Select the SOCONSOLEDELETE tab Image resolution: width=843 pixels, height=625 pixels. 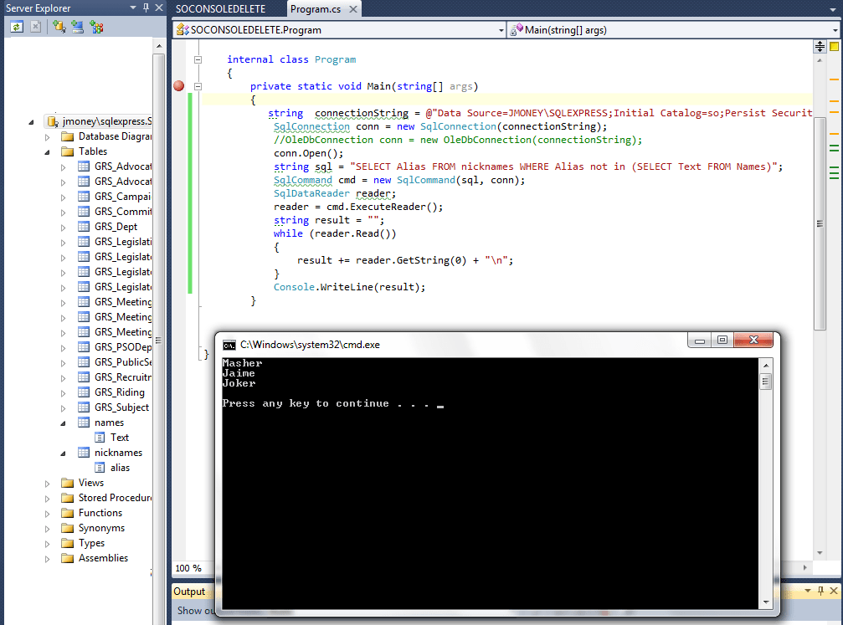tap(219, 10)
